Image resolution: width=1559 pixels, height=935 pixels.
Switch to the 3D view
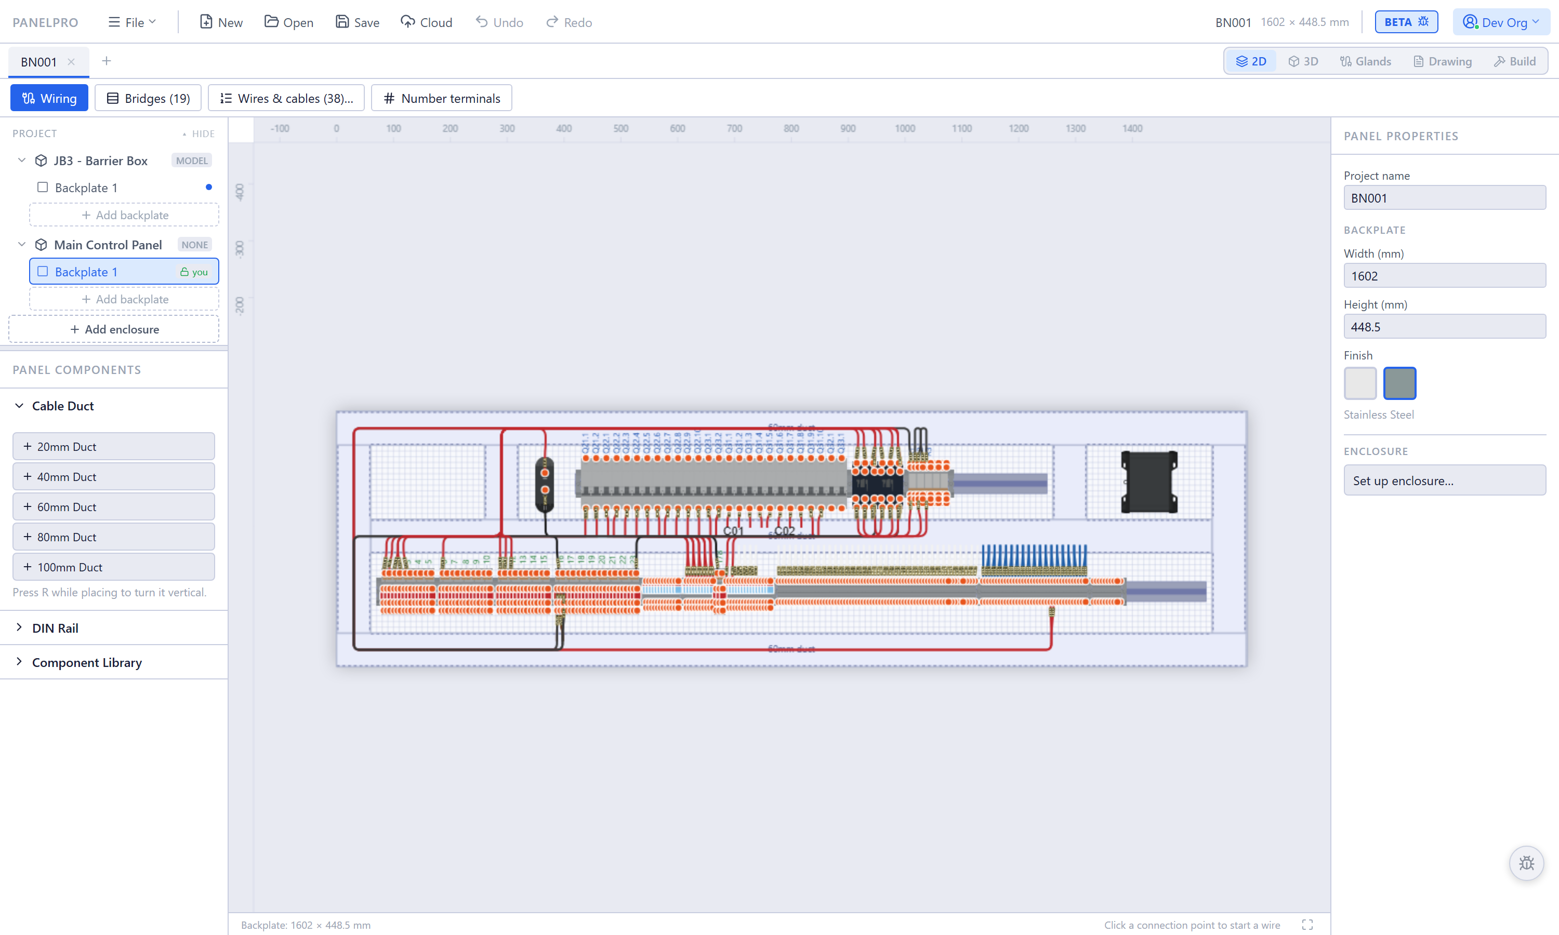pyautogui.click(x=1303, y=61)
